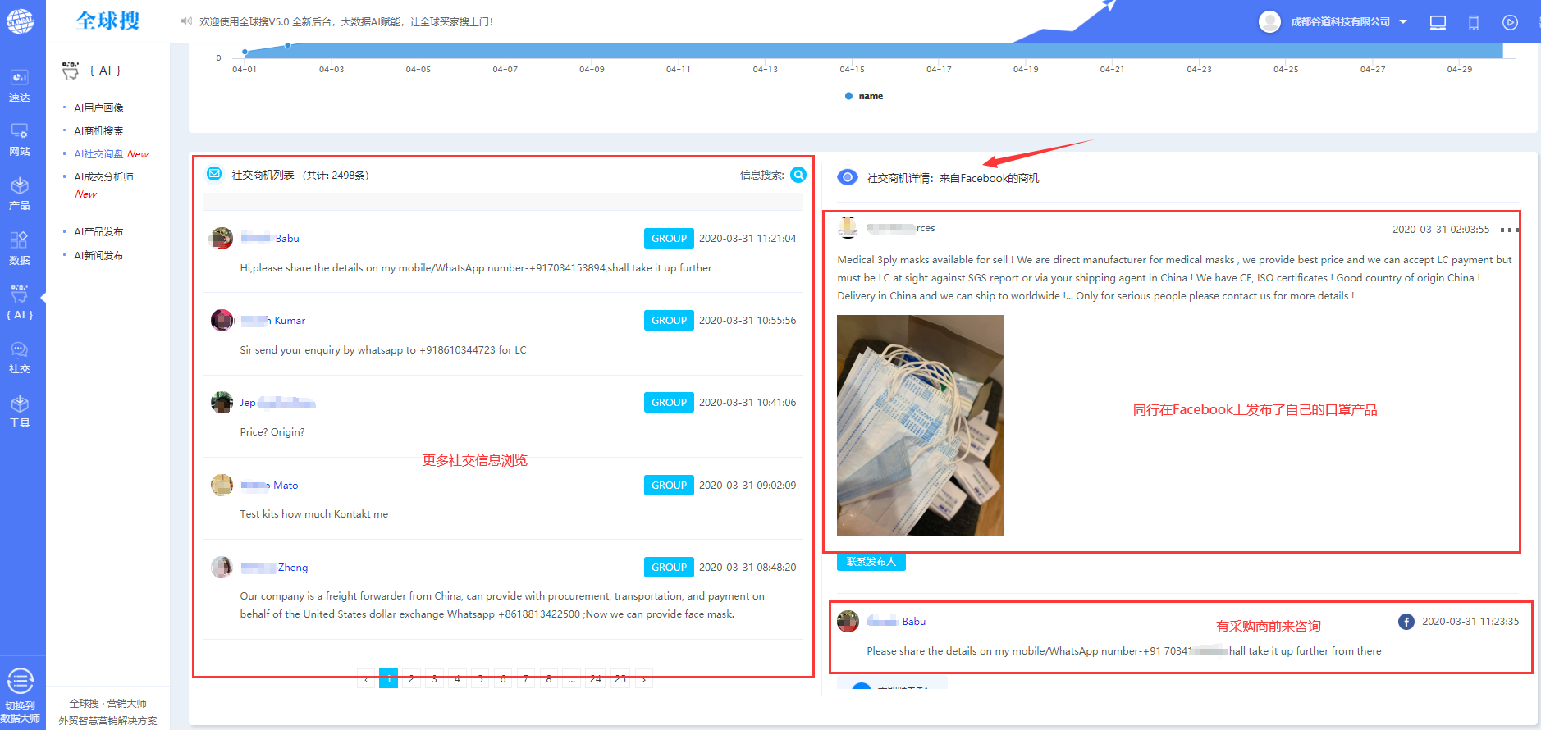
Task: Open the 工具 sidebar section
Action: coord(20,412)
